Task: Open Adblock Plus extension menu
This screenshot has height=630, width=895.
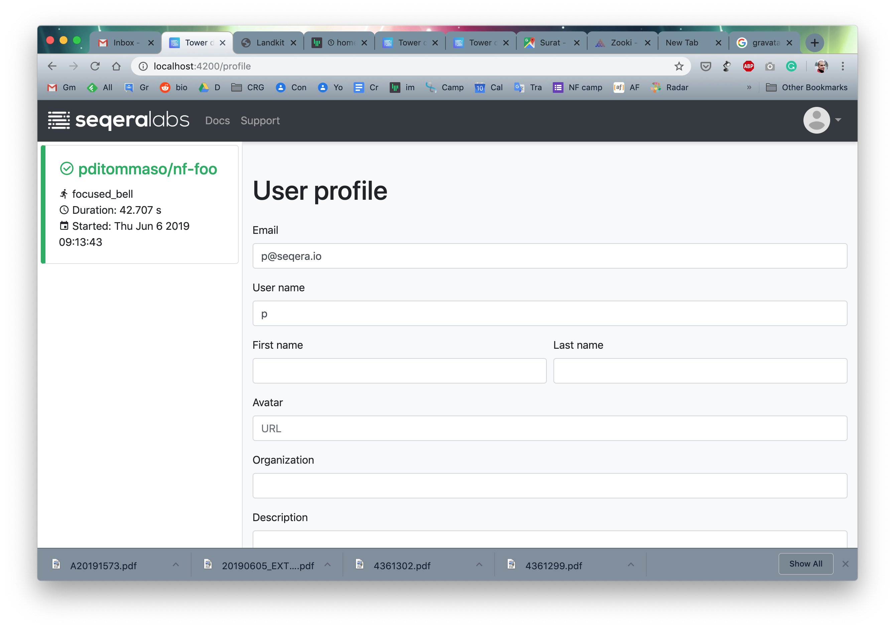Action: point(748,66)
